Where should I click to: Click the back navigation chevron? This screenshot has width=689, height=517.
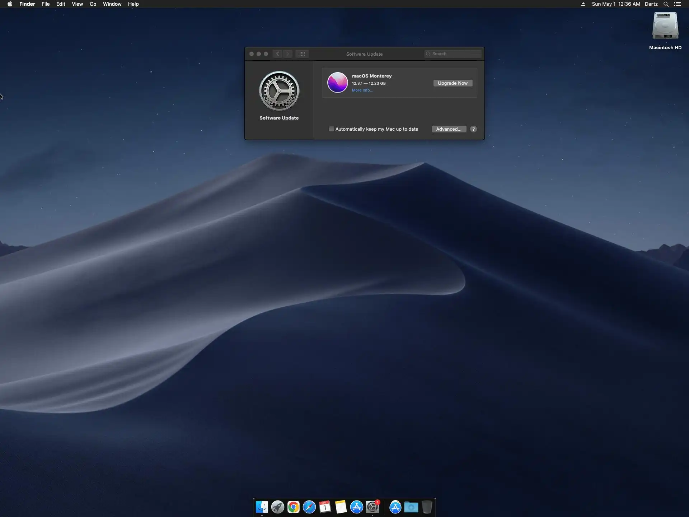277,54
